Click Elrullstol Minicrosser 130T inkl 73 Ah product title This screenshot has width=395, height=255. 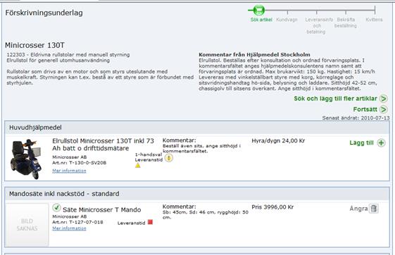point(103,145)
